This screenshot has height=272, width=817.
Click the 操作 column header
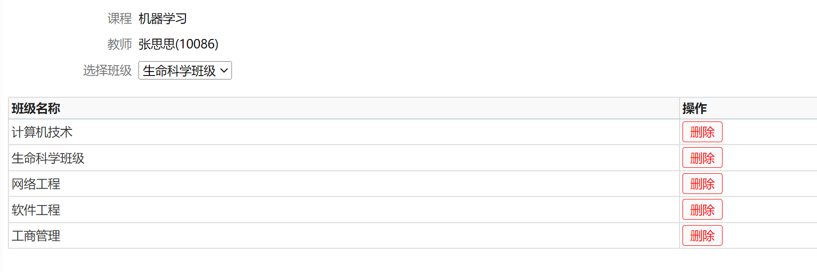694,109
